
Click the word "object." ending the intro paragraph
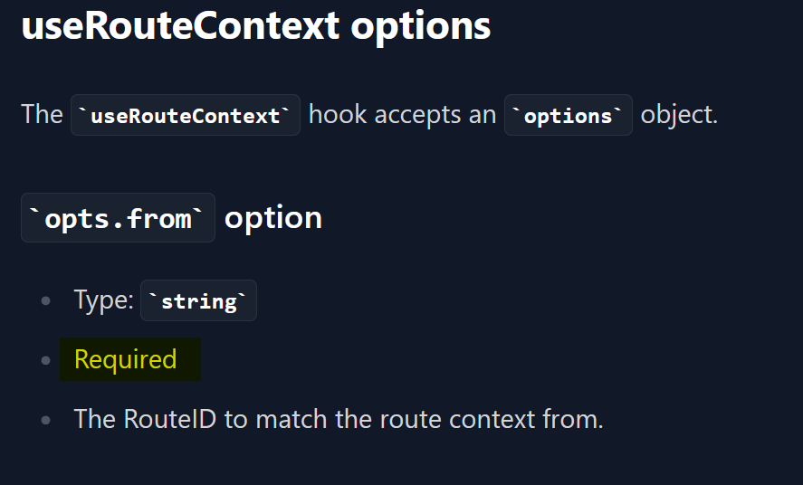click(679, 115)
